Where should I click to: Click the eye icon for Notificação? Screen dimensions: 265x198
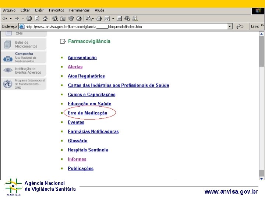tap(8, 70)
